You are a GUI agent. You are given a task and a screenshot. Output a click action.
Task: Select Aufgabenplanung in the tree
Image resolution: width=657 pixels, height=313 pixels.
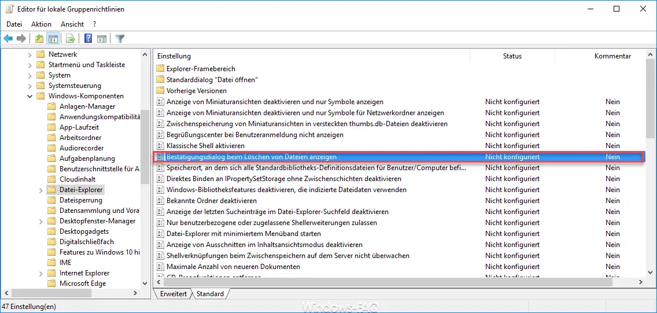tap(87, 159)
